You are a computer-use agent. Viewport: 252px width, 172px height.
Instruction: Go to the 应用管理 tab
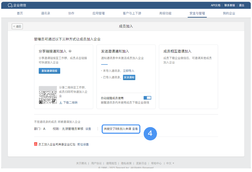pyautogui.click(x=98, y=13)
